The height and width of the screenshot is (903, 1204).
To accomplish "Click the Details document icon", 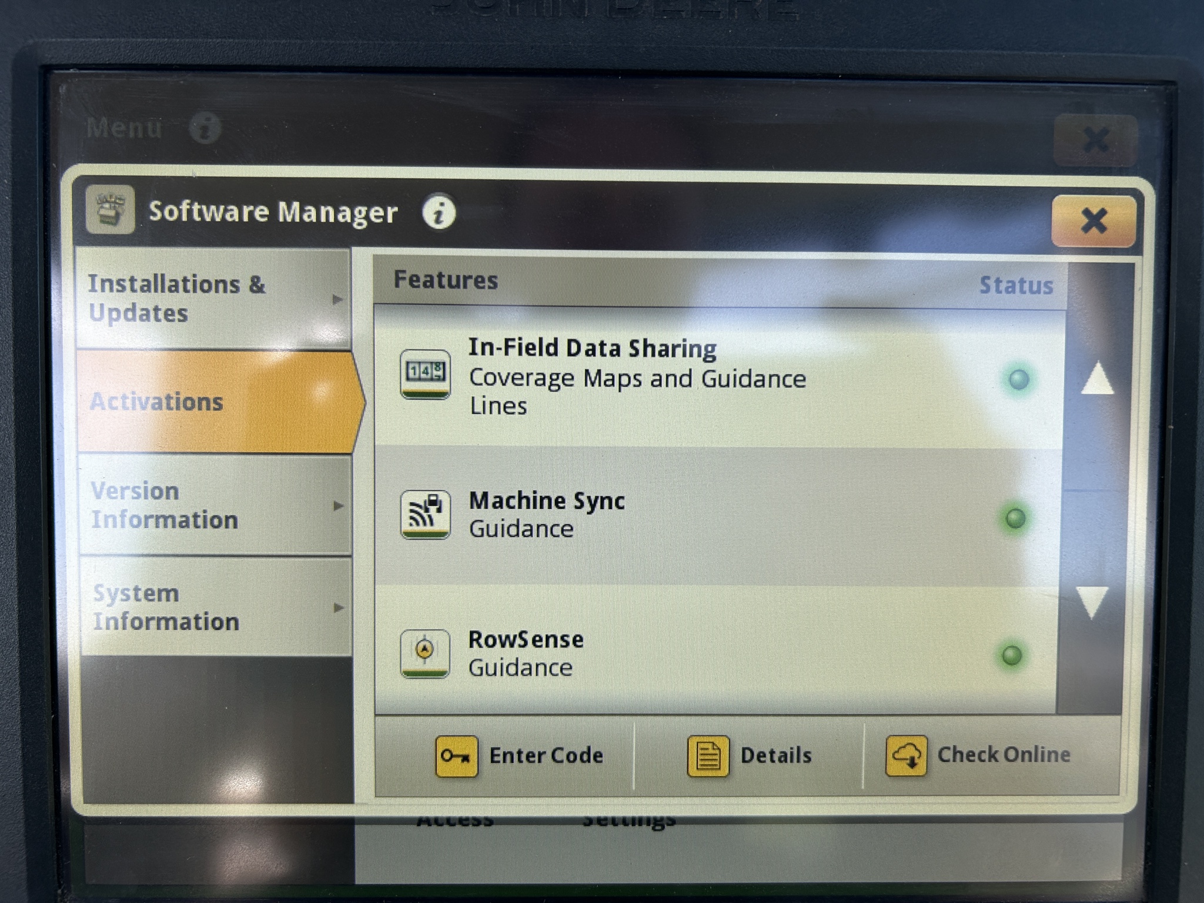I will coord(708,756).
